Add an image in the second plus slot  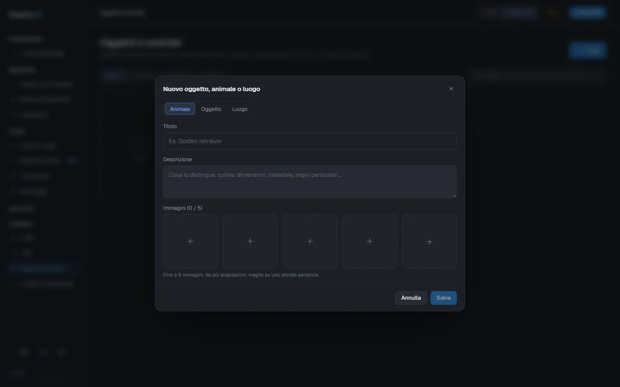click(250, 242)
